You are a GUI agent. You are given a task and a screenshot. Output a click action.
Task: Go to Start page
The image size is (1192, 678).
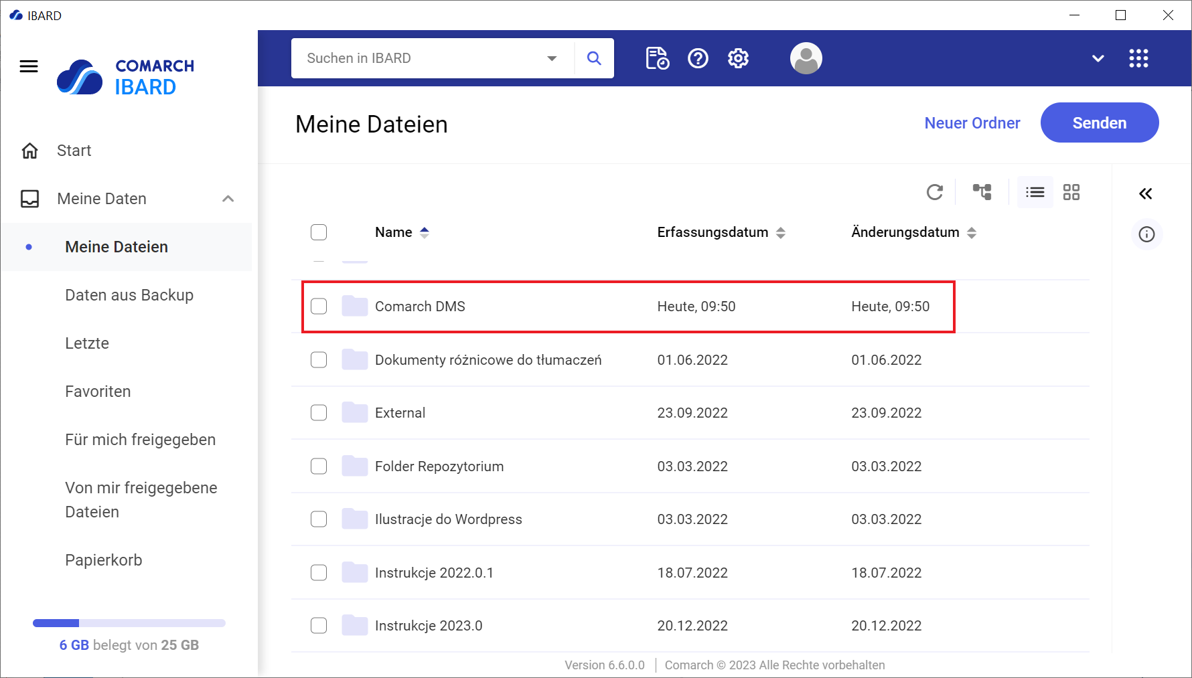pyautogui.click(x=74, y=151)
